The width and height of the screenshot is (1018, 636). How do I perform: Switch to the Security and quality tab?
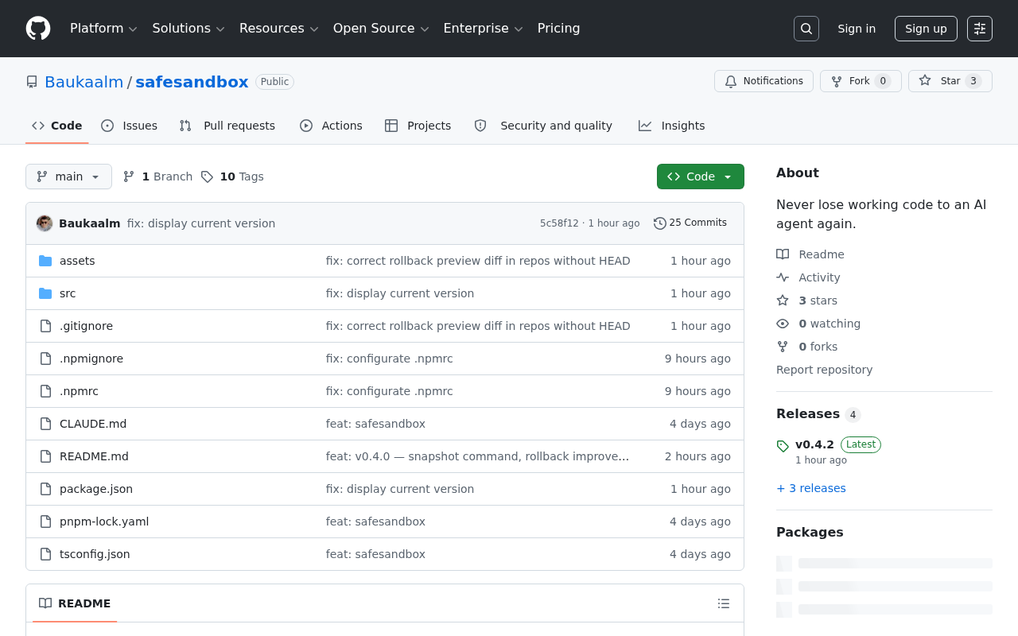coord(543,126)
